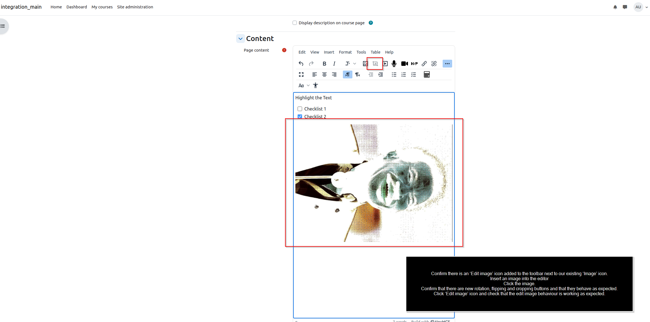Insert a numbered list
This screenshot has width=650, height=322.
[x=404, y=75]
